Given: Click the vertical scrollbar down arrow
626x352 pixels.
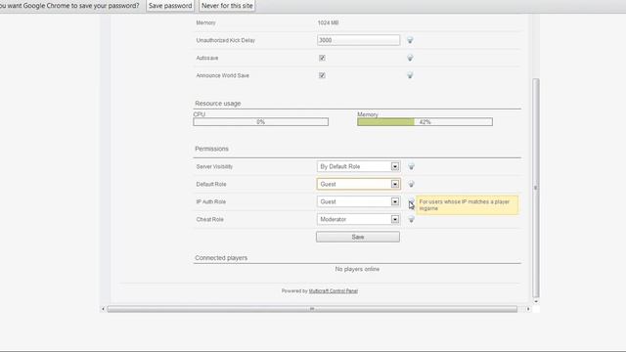Looking at the screenshot, I should tap(536, 302).
